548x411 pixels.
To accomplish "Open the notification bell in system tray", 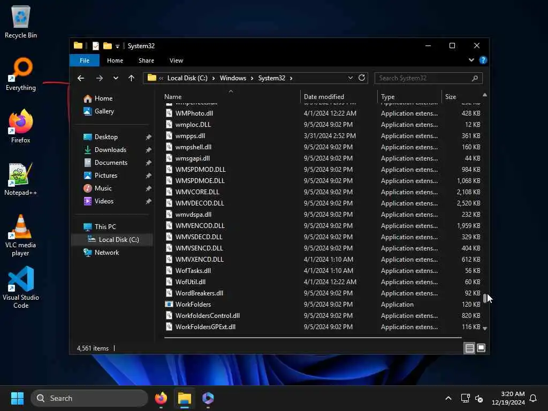I will tap(533, 398).
